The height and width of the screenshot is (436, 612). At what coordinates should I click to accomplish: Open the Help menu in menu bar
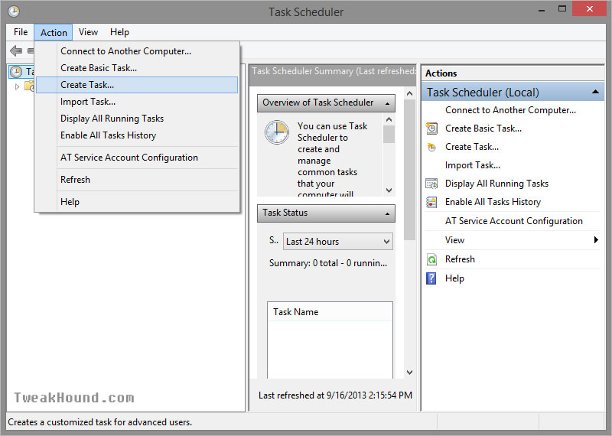(119, 32)
